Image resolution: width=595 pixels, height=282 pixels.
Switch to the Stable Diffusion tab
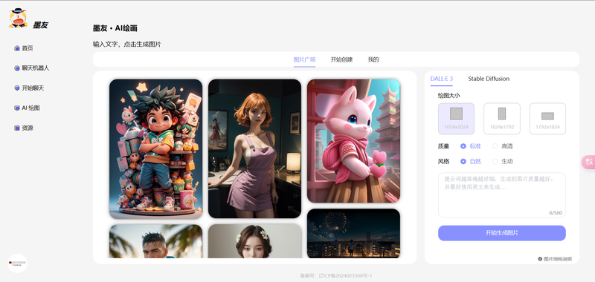tap(489, 79)
